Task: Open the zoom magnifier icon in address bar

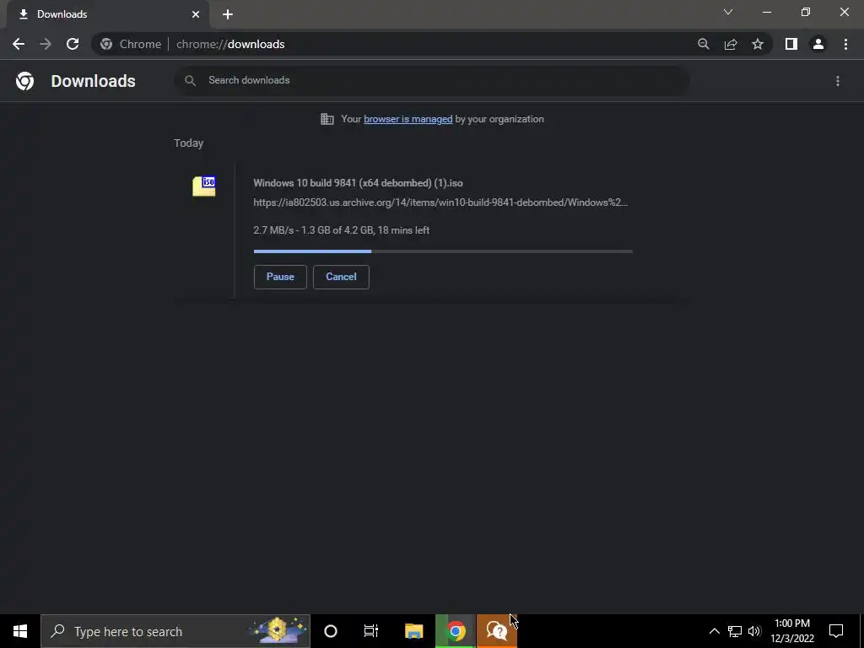Action: (703, 44)
